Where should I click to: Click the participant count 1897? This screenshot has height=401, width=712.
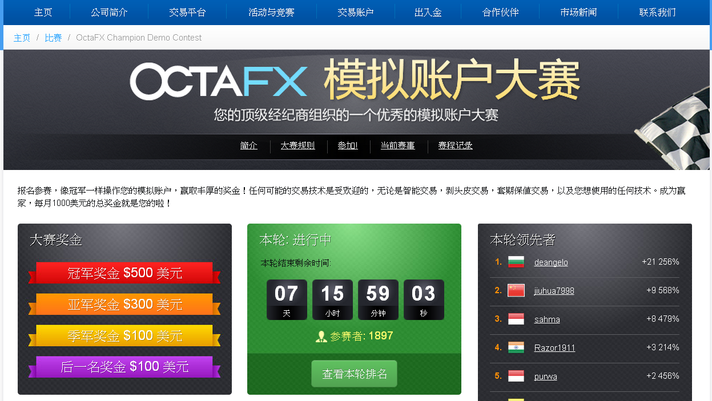(x=381, y=336)
